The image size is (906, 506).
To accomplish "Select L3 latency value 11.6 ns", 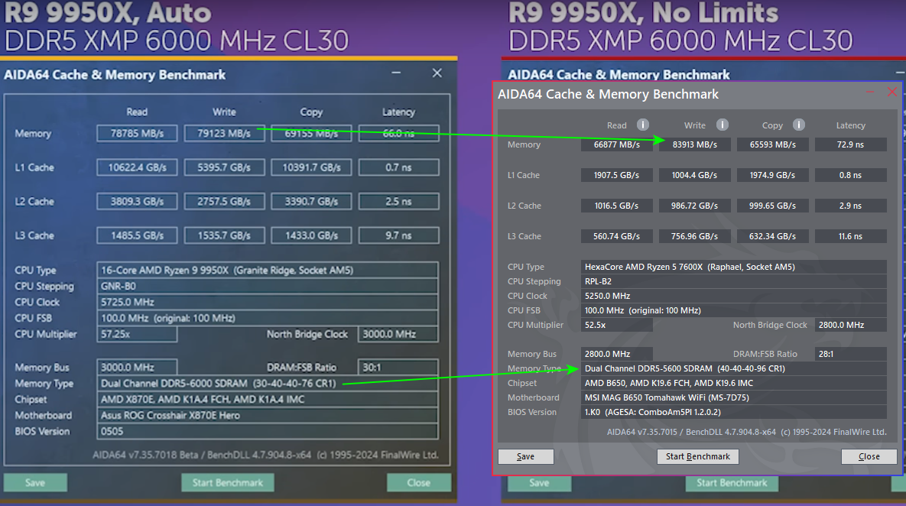I will click(x=850, y=236).
